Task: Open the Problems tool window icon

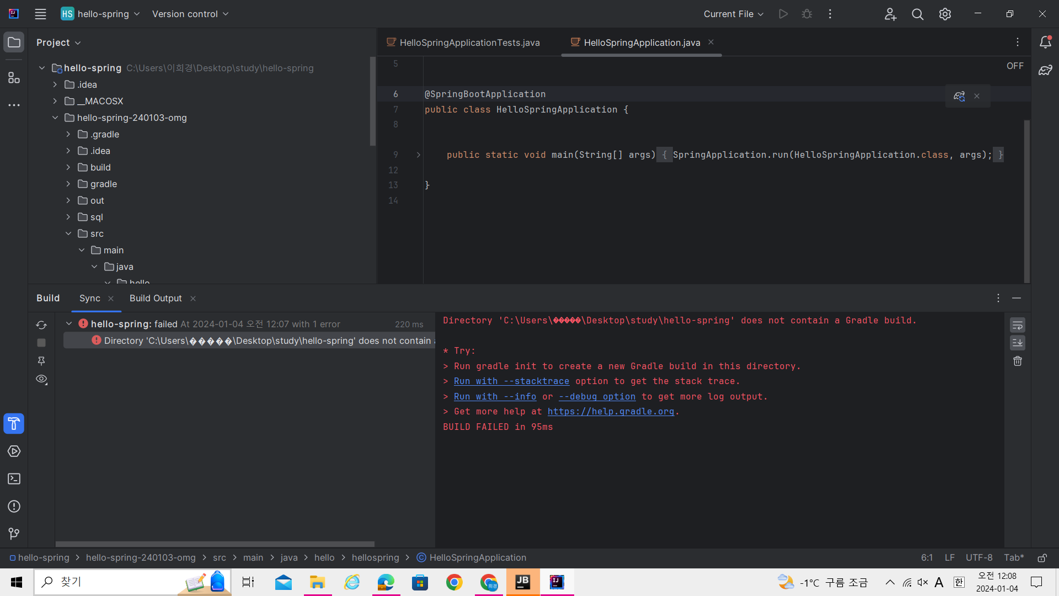Action: (14, 507)
